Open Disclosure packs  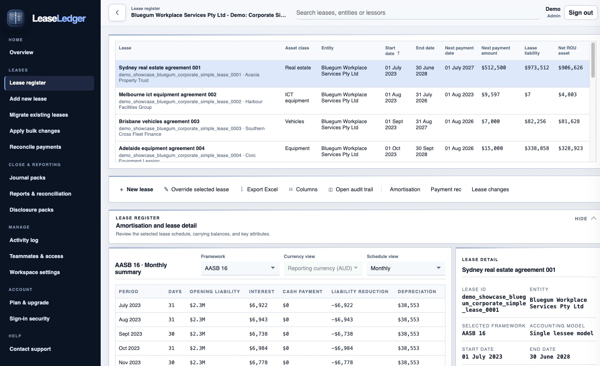pyautogui.click(x=49, y=210)
